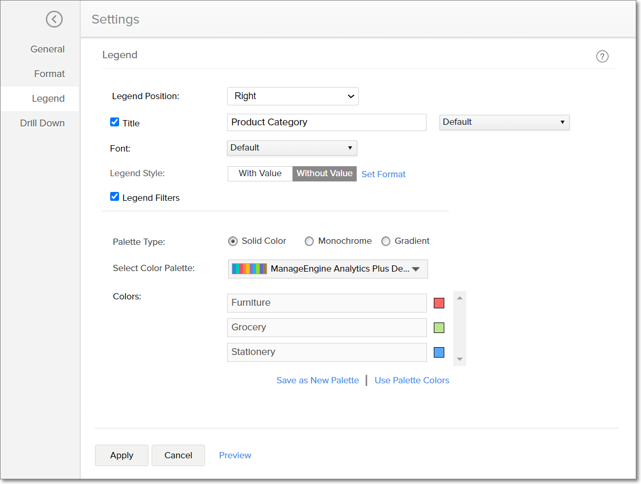Image resolution: width=641 pixels, height=484 pixels.
Task: Click the Set Format link
Action: point(383,174)
